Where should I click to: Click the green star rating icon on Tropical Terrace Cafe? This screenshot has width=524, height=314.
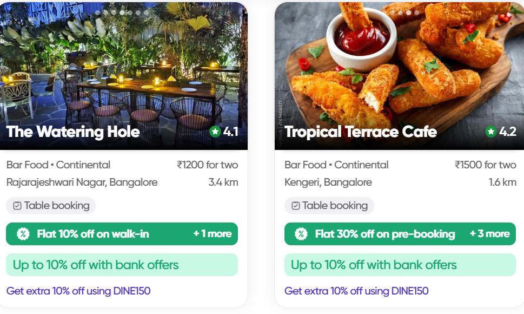tap(491, 132)
